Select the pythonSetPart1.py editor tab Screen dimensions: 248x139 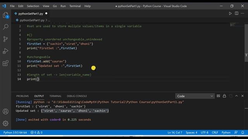[x=31, y=14]
